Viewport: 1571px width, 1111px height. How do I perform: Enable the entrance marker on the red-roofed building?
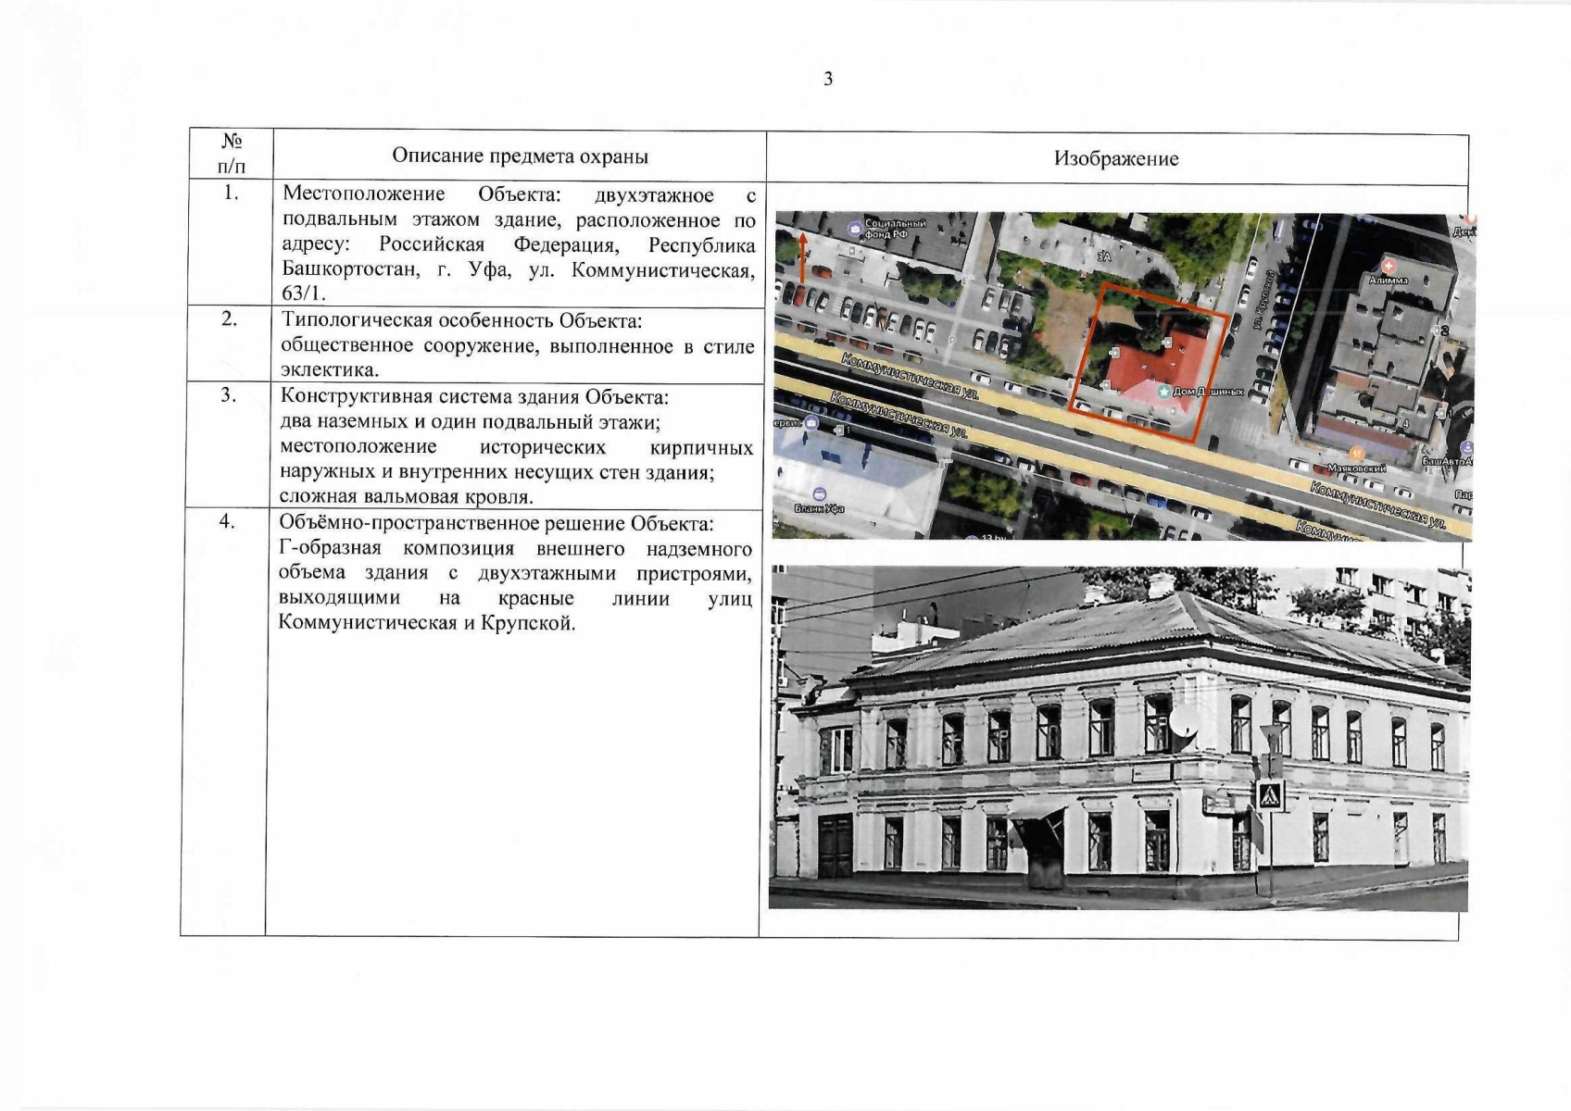click(x=1167, y=343)
